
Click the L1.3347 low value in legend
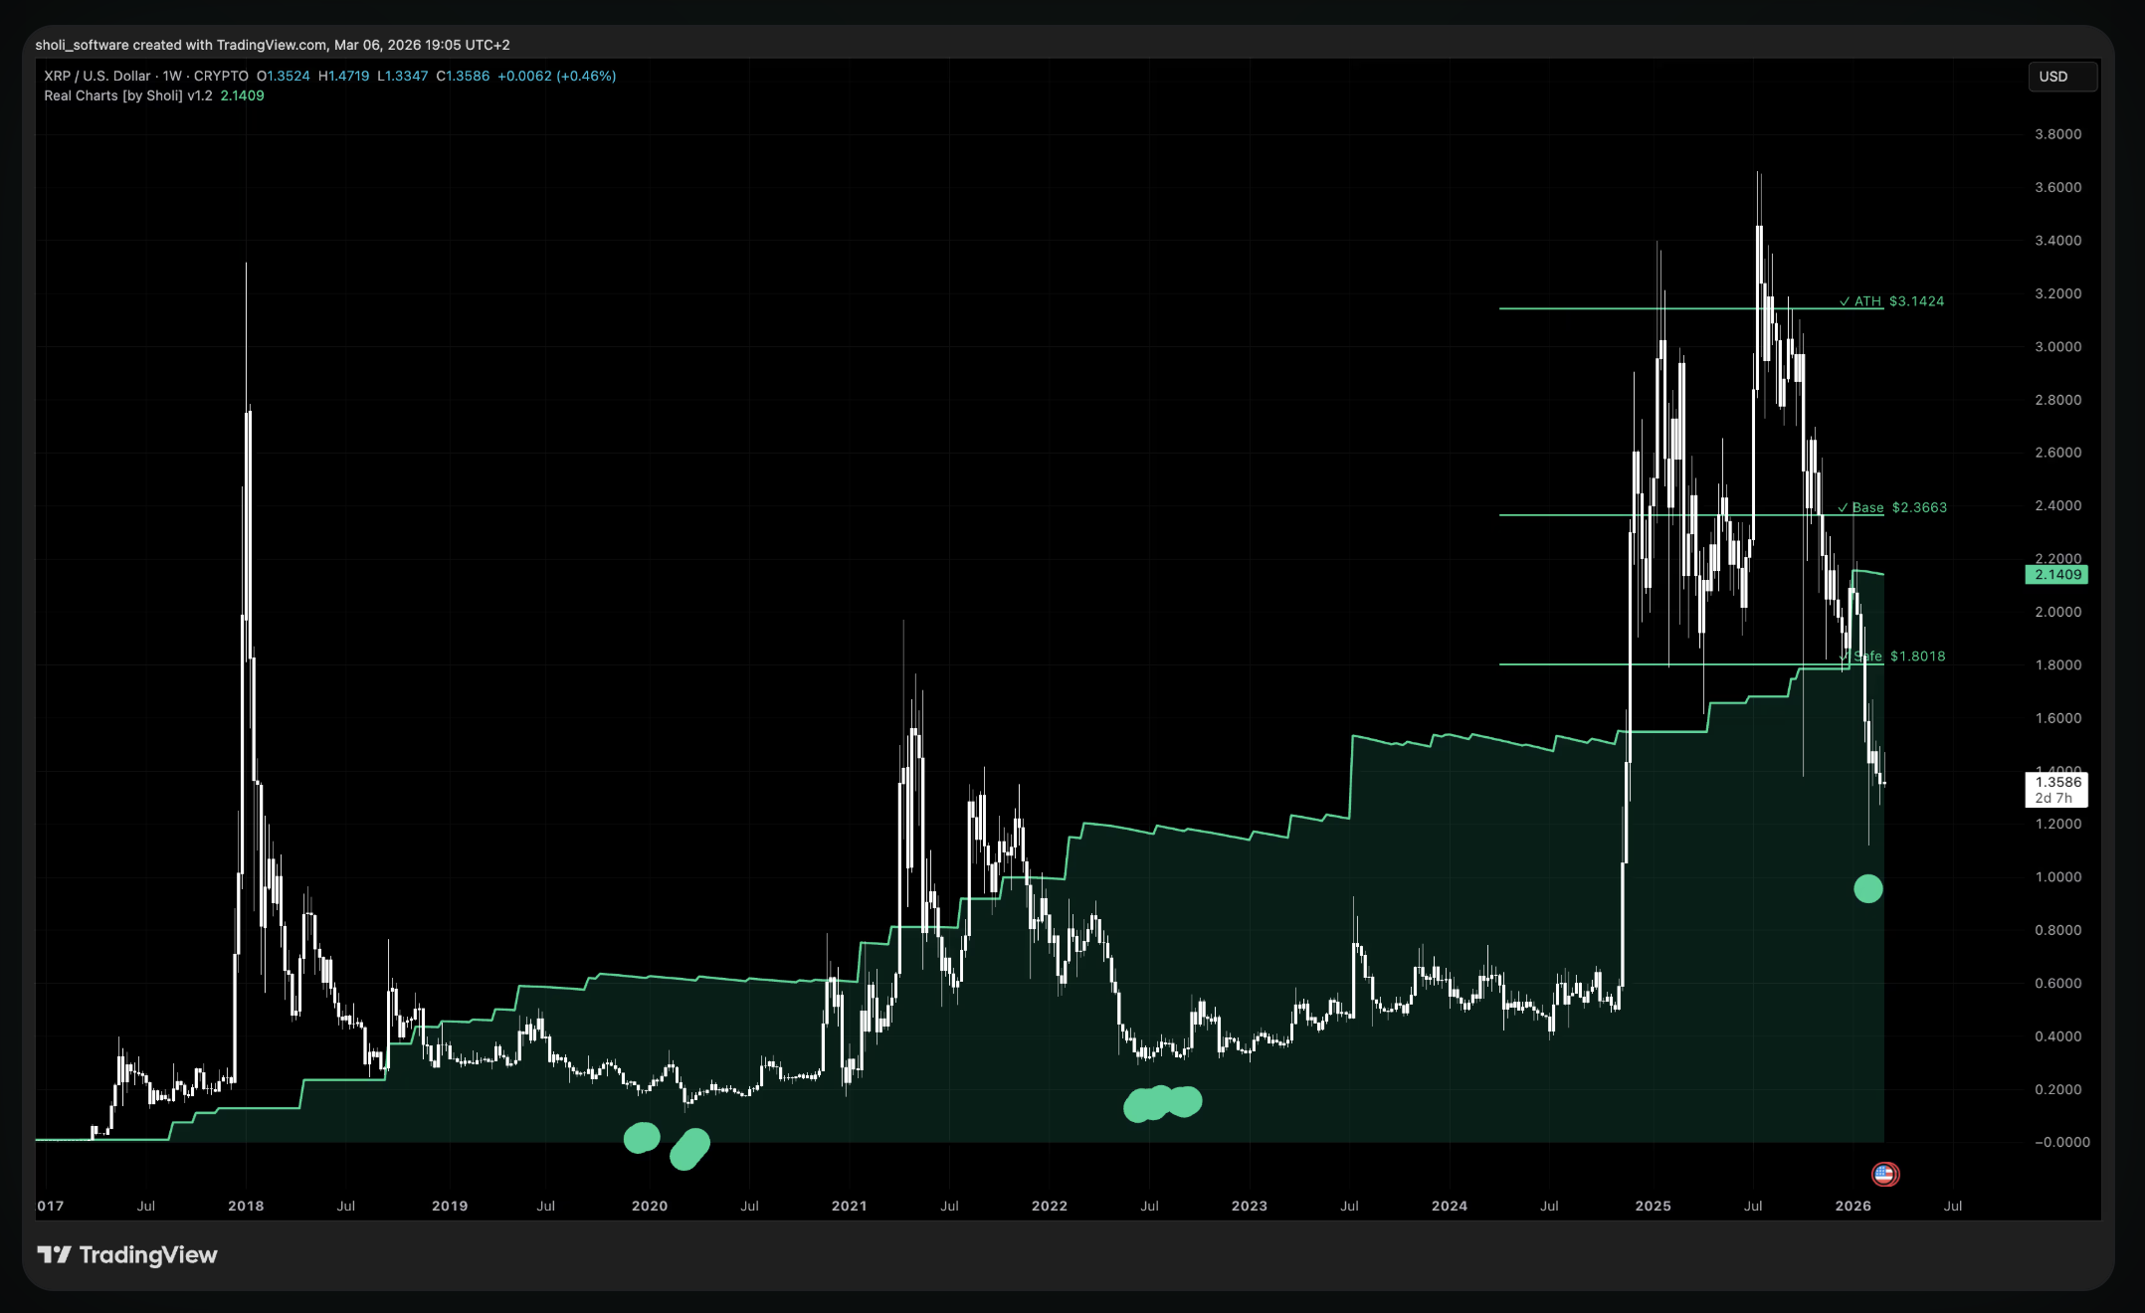click(x=403, y=76)
